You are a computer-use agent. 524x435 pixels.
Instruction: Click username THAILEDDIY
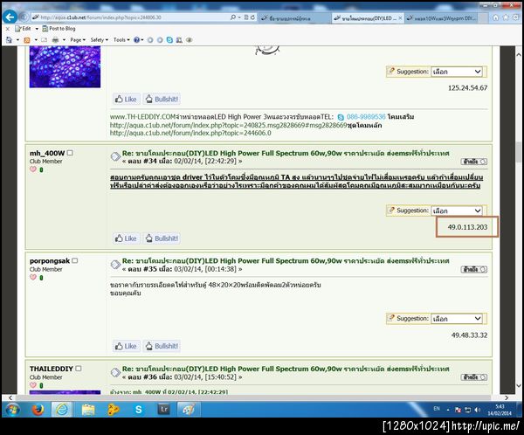tap(52, 369)
